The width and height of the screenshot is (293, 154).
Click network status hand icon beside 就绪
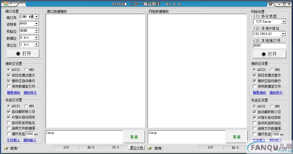pyautogui.click(x=150, y=148)
